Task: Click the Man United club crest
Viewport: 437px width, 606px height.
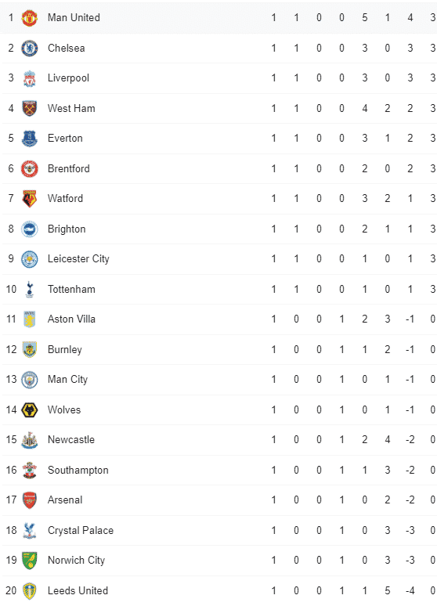Action: (30, 18)
